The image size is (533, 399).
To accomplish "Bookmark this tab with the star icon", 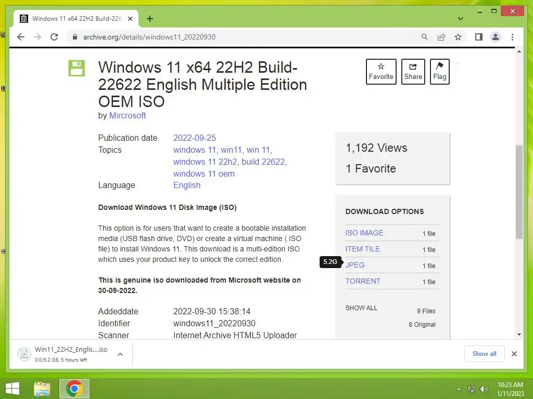I will 458,37.
